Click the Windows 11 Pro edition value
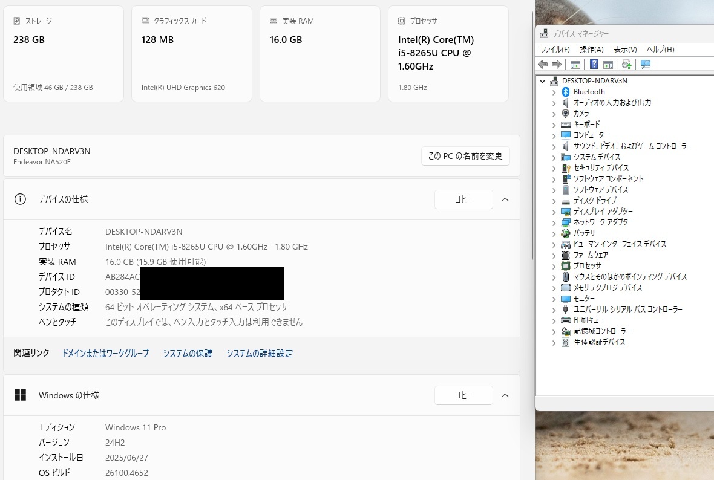 click(x=136, y=427)
